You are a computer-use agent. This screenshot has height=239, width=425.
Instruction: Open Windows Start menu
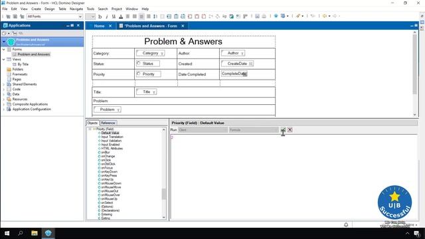7,233
